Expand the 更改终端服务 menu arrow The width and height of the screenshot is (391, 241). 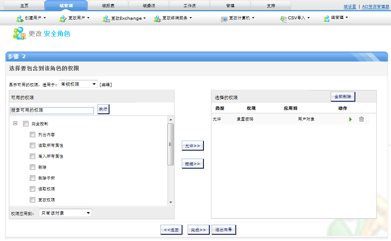191,18
